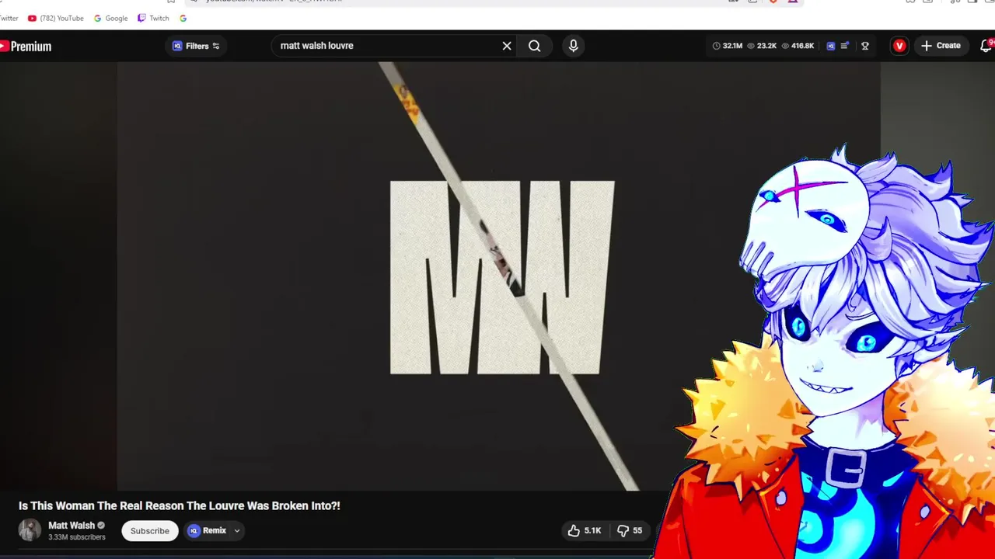
Task: Click the magnifier search button
Action: pos(535,46)
